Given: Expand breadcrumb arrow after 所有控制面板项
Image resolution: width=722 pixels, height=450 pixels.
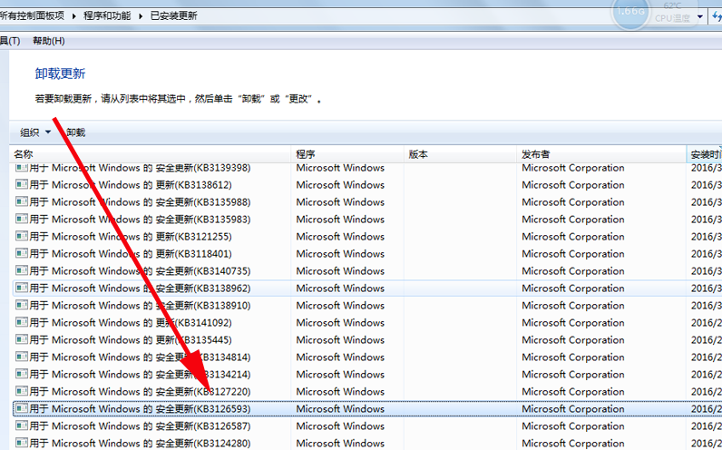Looking at the screenshot, I should tap(73, 16).
